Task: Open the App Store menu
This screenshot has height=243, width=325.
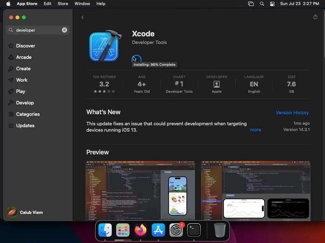Action: 27,3
